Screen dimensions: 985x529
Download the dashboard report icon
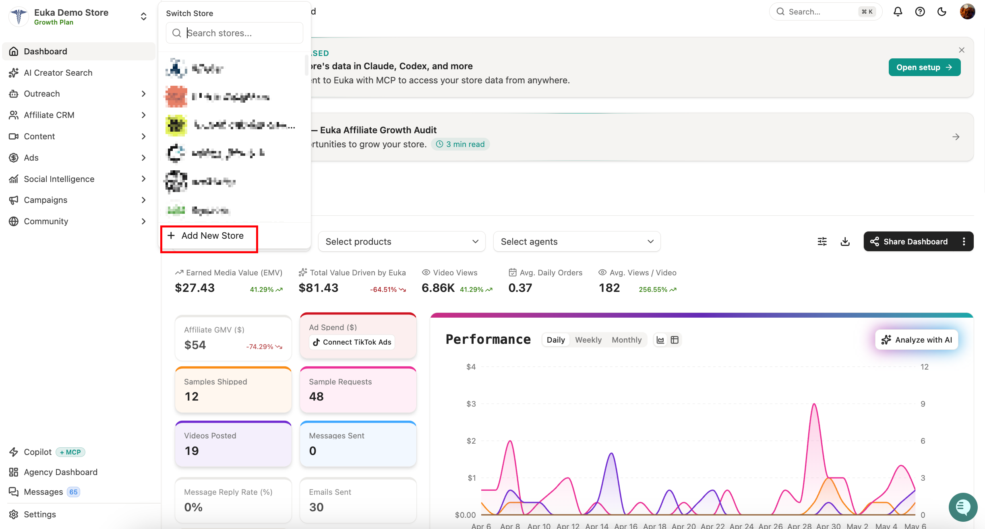point(845,242)
